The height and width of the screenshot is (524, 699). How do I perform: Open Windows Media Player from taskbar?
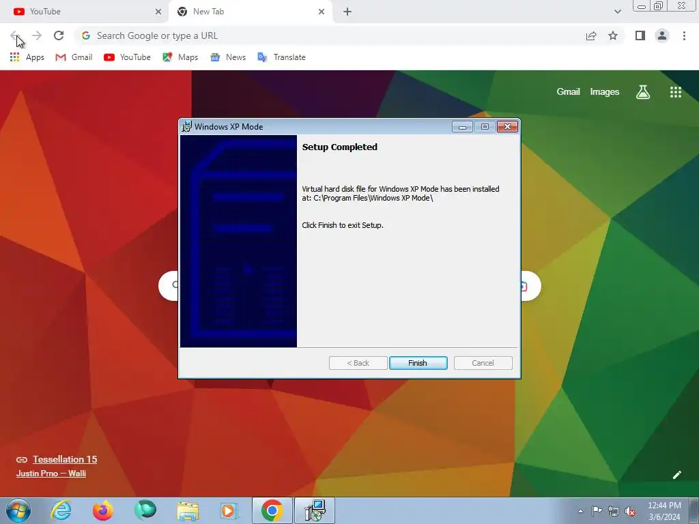[230, 510]
